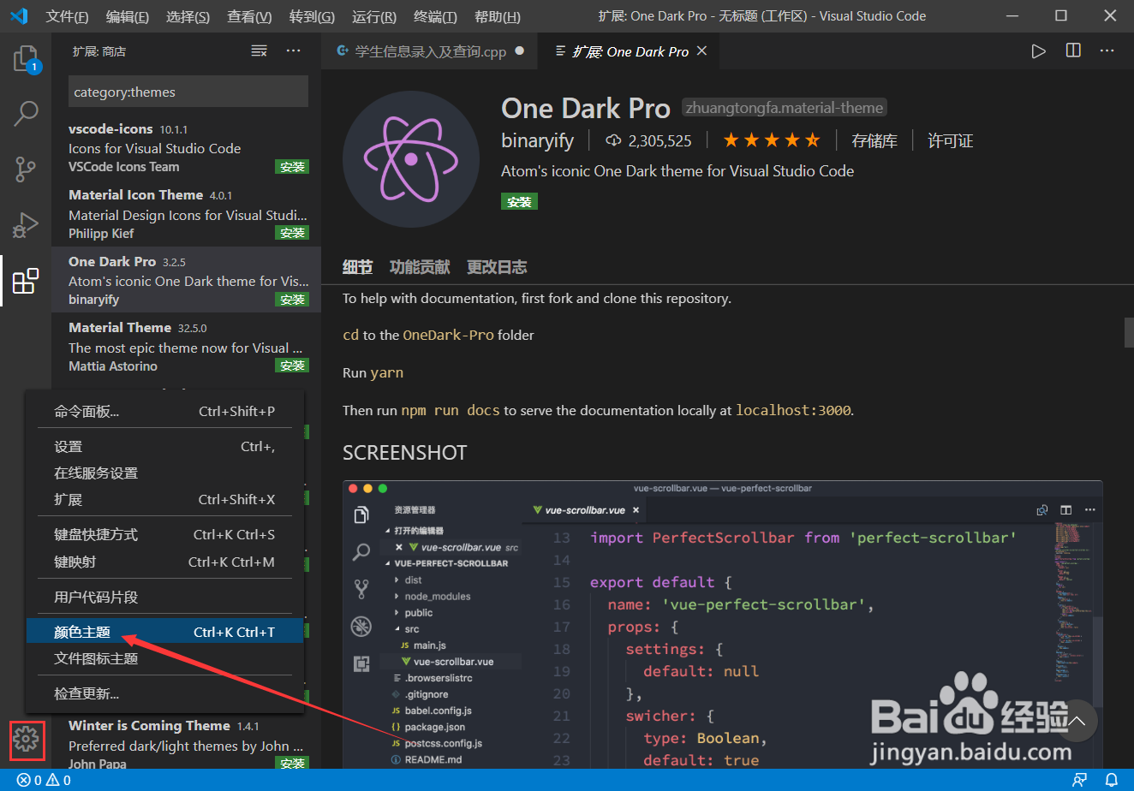This screenshot has width=1134, height=791.
Task: Click the VS Code logo in the title bar
Action: (x=19, y=16)
